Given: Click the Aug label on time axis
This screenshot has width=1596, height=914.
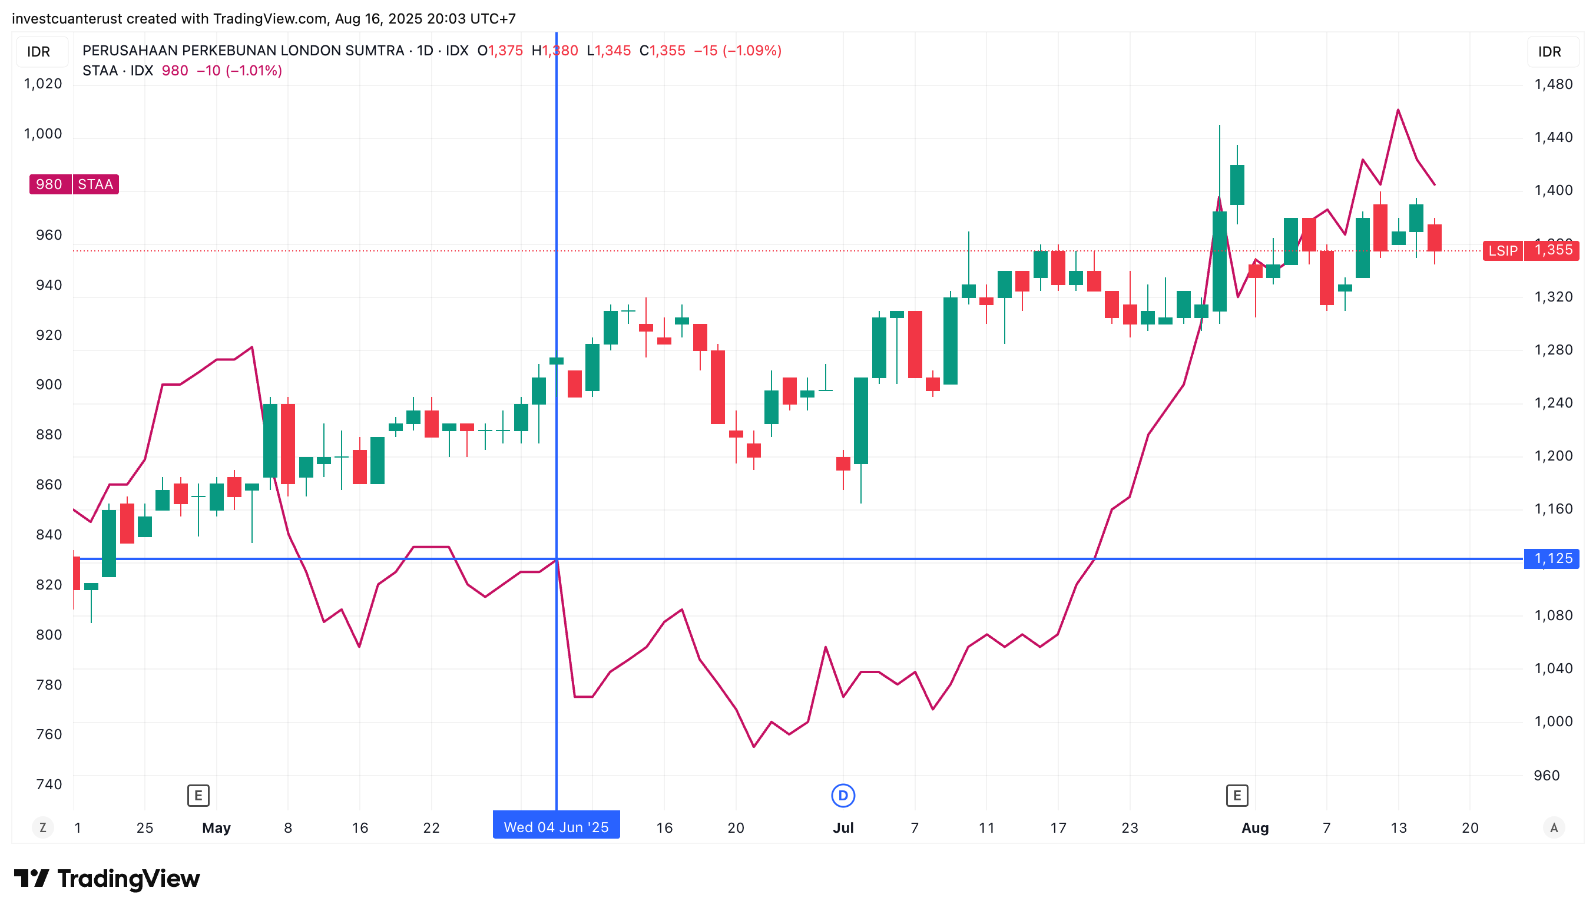Looking at the screenshot, I should point(1254,827).
